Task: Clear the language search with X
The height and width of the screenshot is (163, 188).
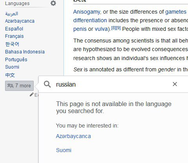Action: tap(175, 84)
